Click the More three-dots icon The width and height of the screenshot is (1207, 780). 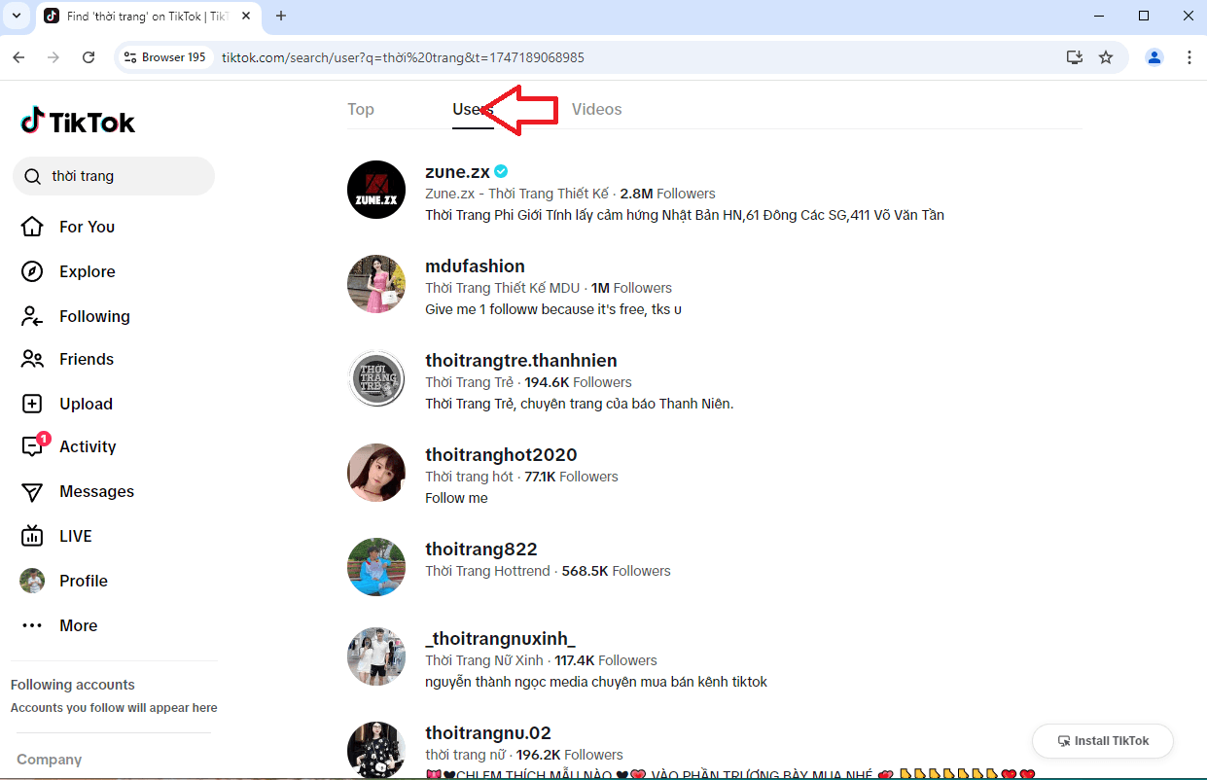tap(32, 625)
